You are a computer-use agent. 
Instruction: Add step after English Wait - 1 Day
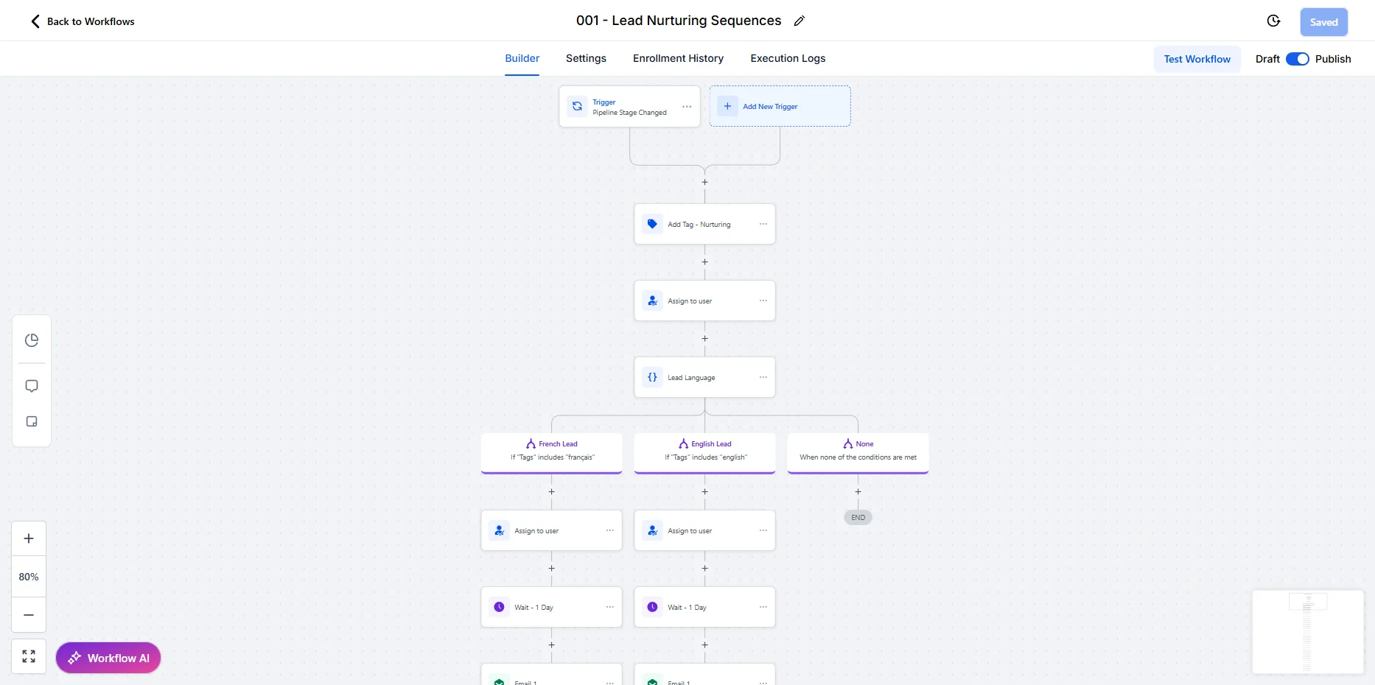pyautogui.click(x=704, y=645)
